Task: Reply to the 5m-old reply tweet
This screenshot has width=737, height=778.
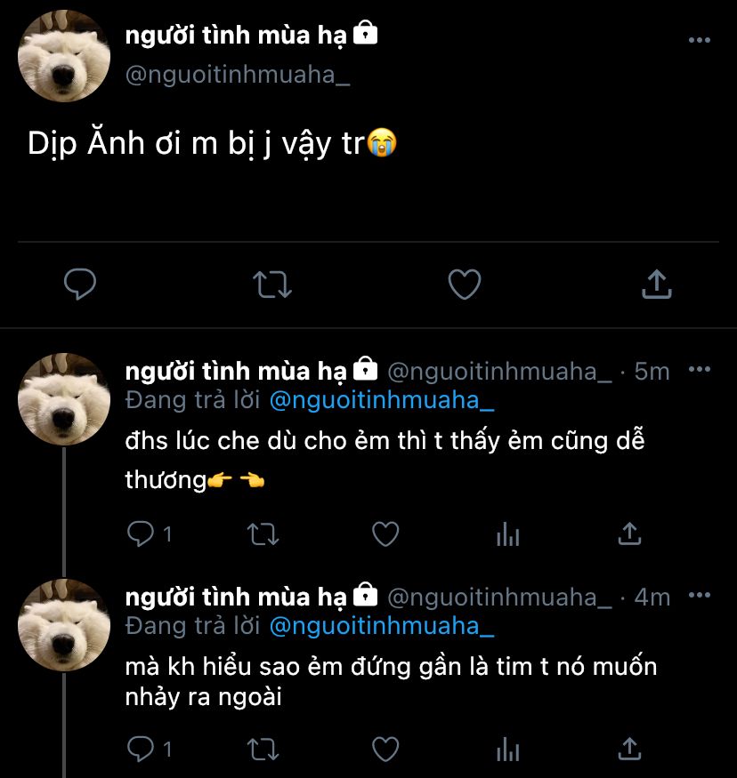Action: [x=141, y=533]
